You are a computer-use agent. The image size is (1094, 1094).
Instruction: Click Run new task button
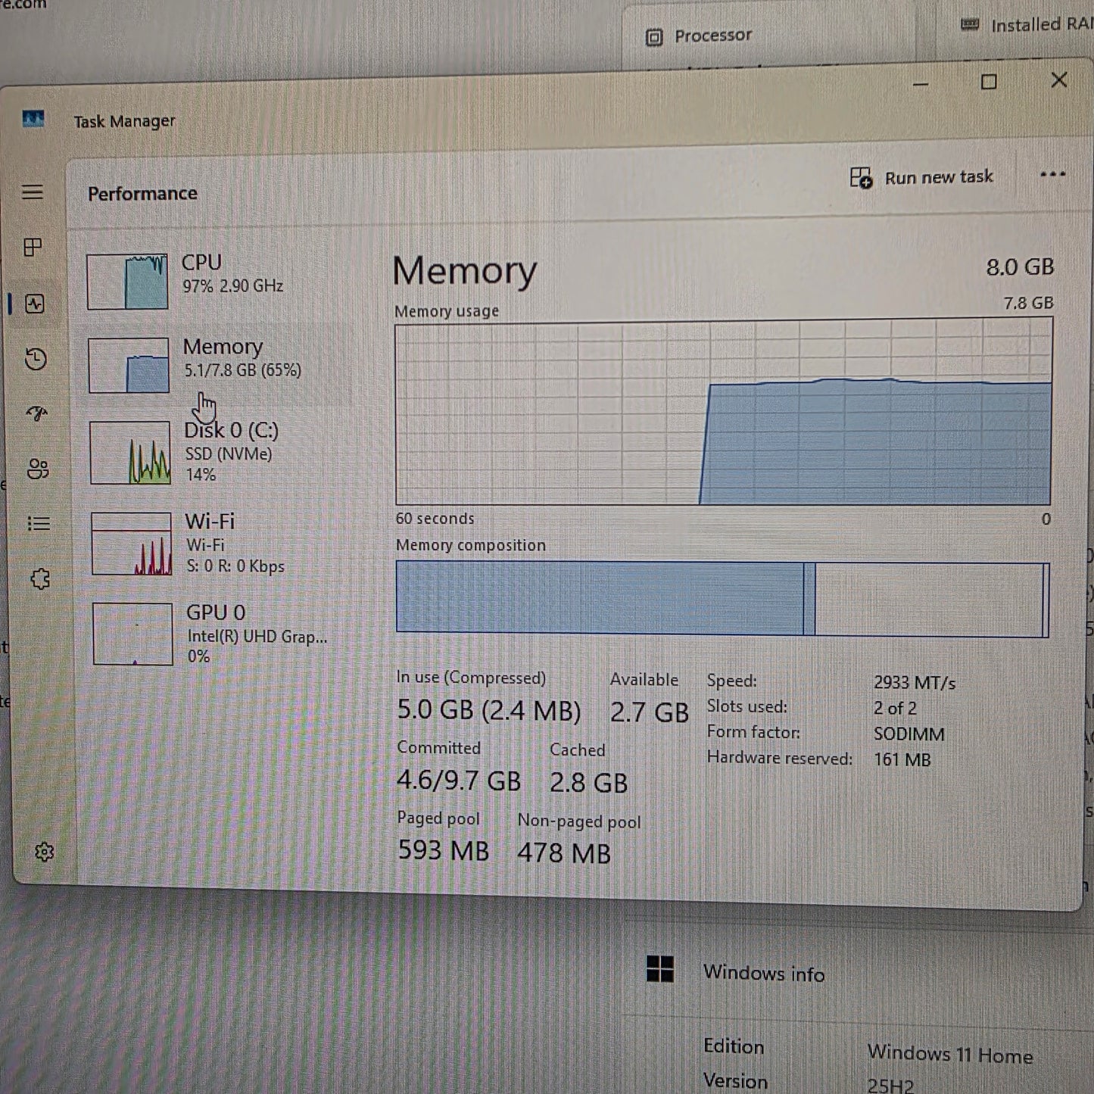(x=921, y=178)
